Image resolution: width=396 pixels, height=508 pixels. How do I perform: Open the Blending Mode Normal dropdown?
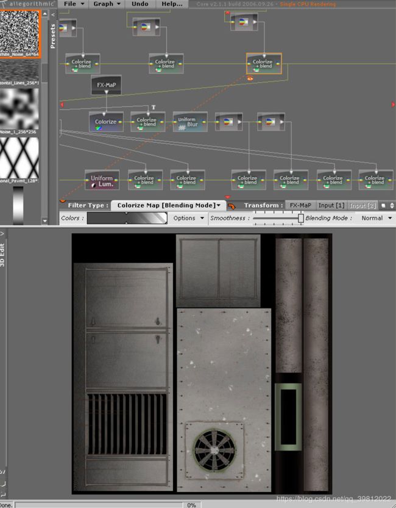tap(377, 218)
